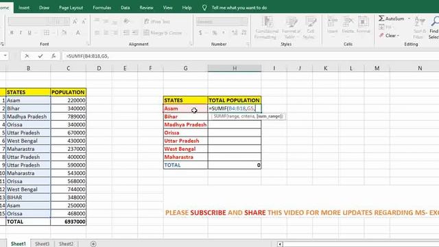The image size is (439, 247).
Task: Cancel the formula entry with the X button
Action: (x=27, y=56)
